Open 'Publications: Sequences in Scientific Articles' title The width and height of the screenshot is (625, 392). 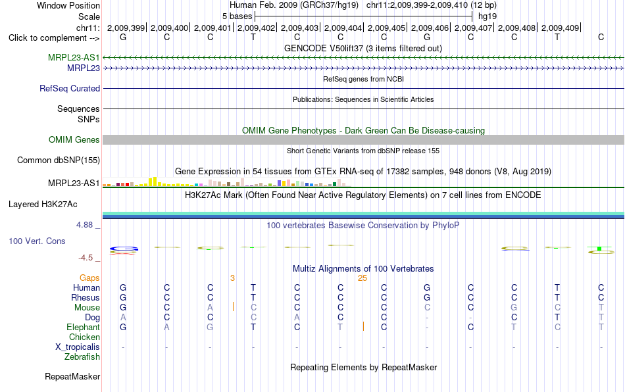[363, 99]
